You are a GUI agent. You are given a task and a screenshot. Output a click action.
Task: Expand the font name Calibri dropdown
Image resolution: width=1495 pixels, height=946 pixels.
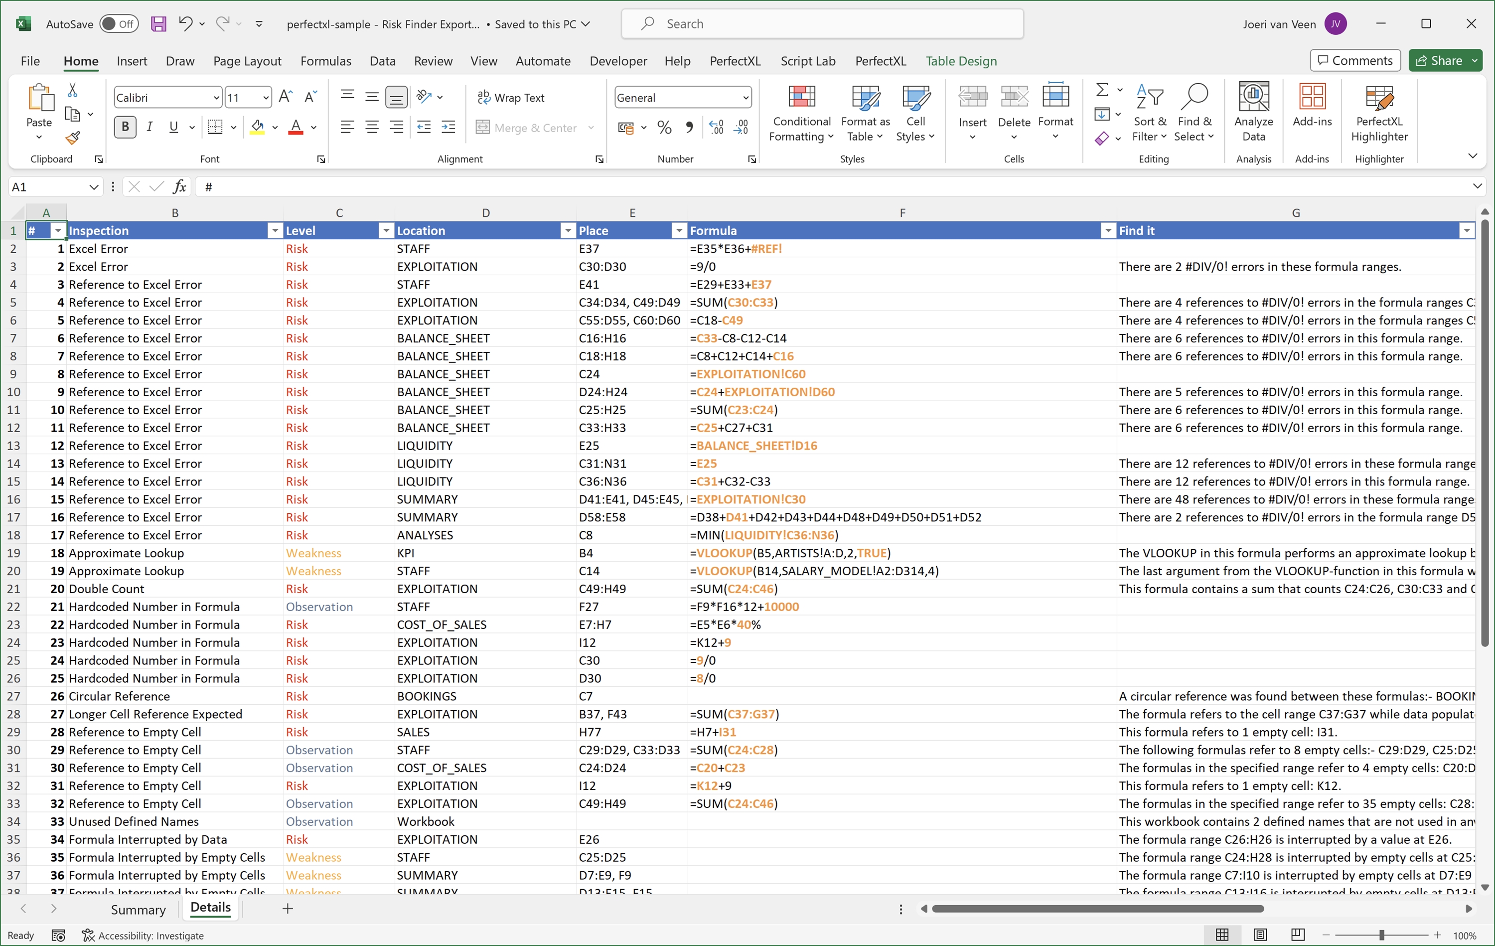coord(216,98)
